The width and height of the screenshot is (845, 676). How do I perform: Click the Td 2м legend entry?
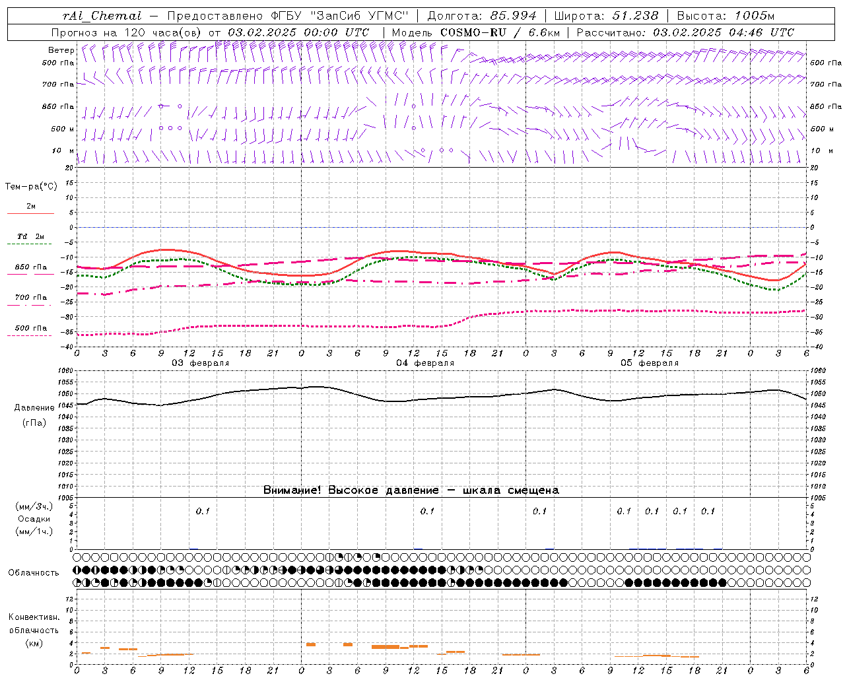pos(30,236)
